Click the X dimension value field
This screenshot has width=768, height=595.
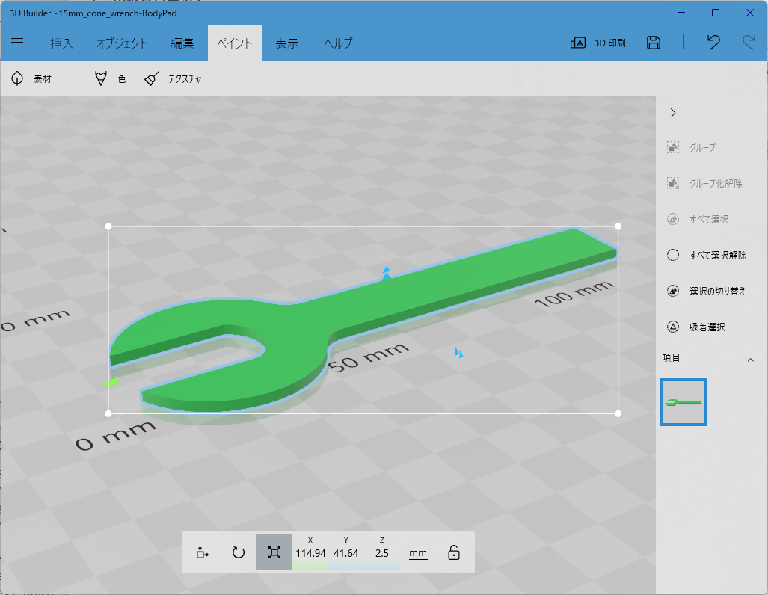(310, 553)
